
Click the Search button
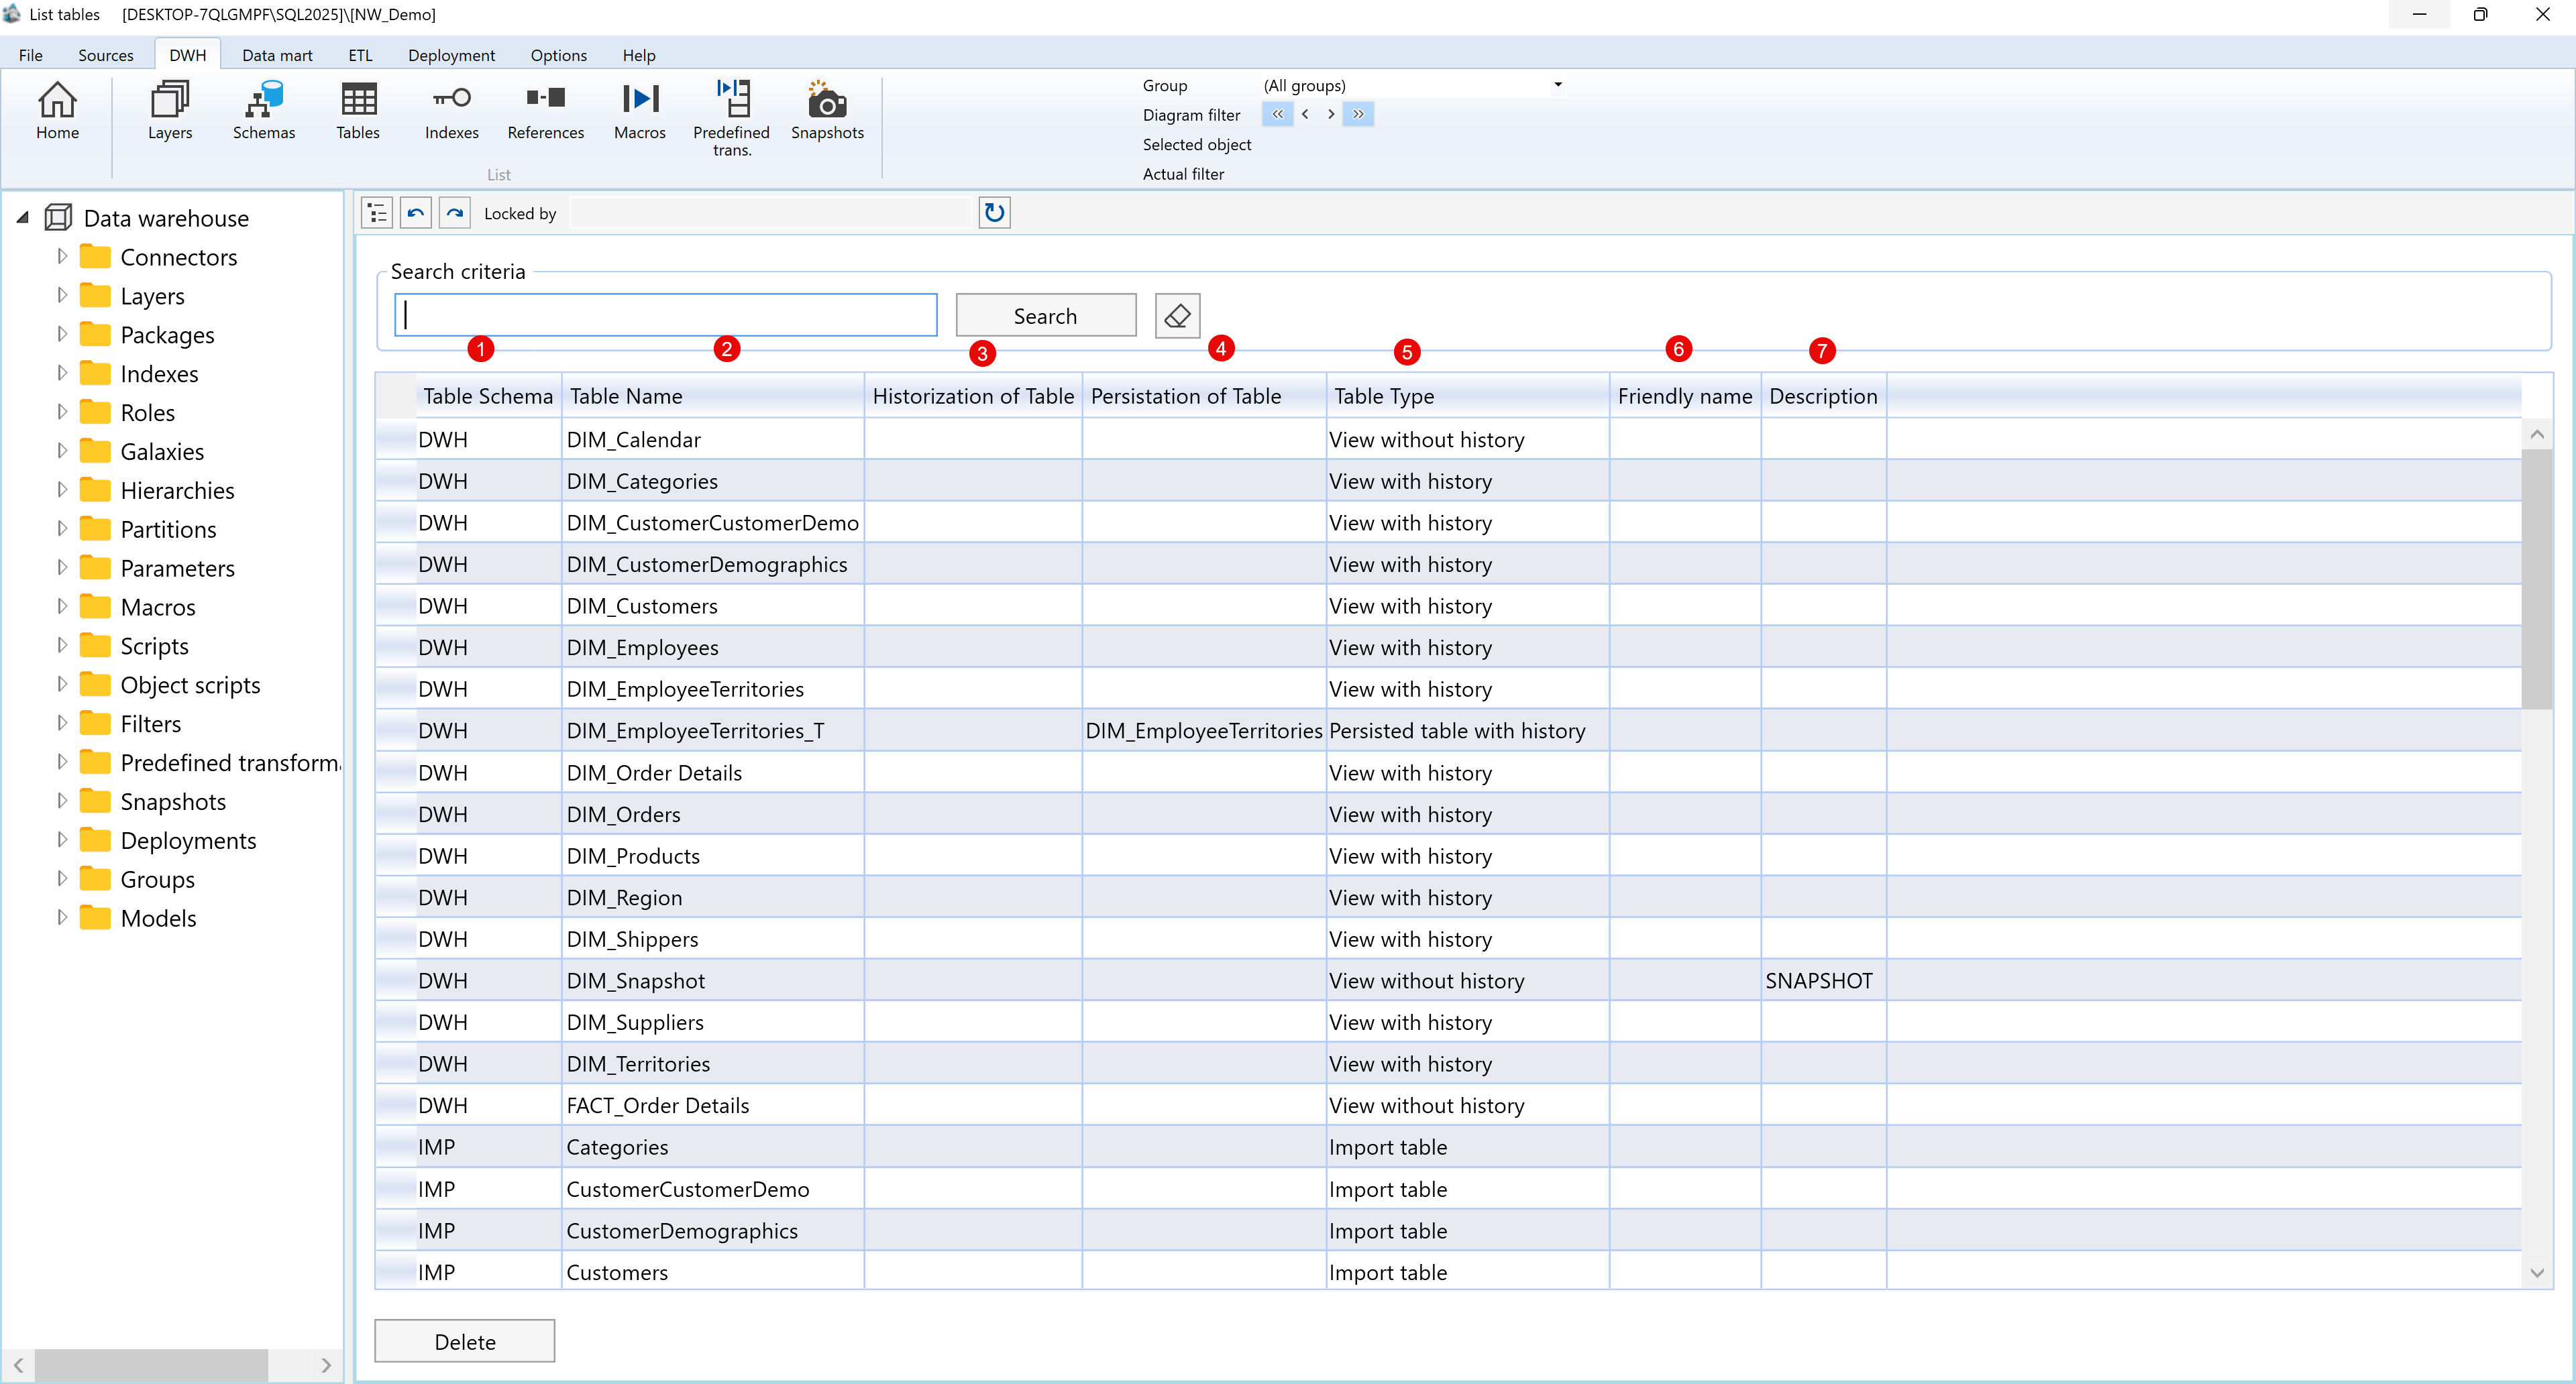(1045, 314)
